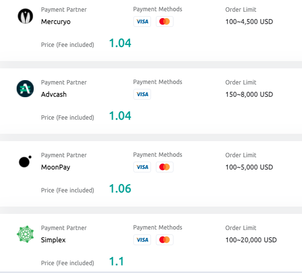Click MoonPay's 1.06 price value

(120, 189)
